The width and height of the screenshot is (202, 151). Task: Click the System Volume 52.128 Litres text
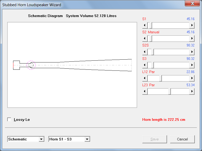91,16
